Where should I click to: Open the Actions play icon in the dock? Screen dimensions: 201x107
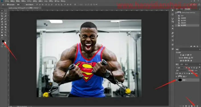point(173,10)
